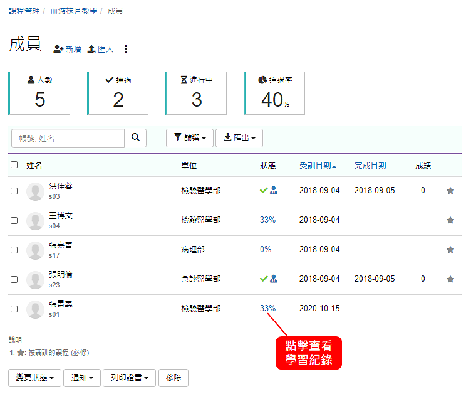The width and height of the screenshot is (471, 394).
Task: Sort by 完成日期 column header
Action: pyautogui.click(x=370, y=166)
